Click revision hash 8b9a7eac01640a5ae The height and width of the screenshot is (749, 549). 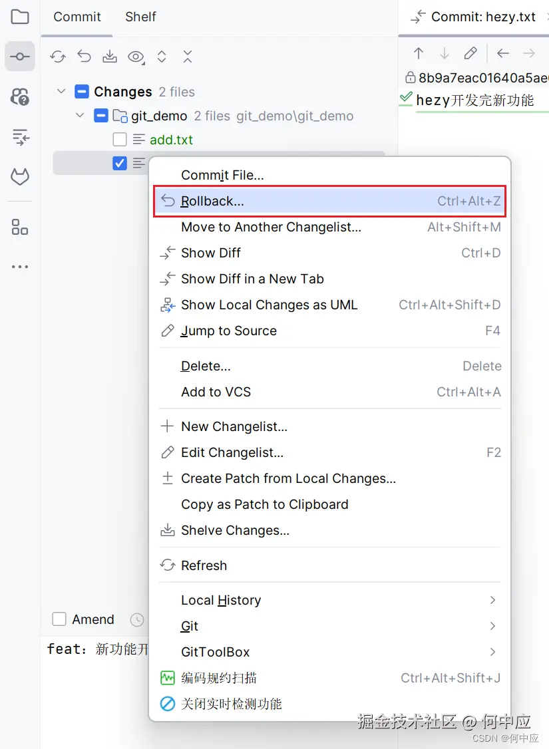click(483, 77)
